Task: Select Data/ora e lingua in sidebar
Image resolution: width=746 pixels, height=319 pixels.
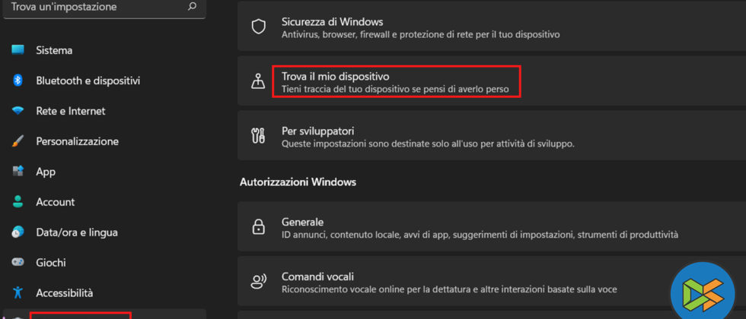Action: point(76,232)
